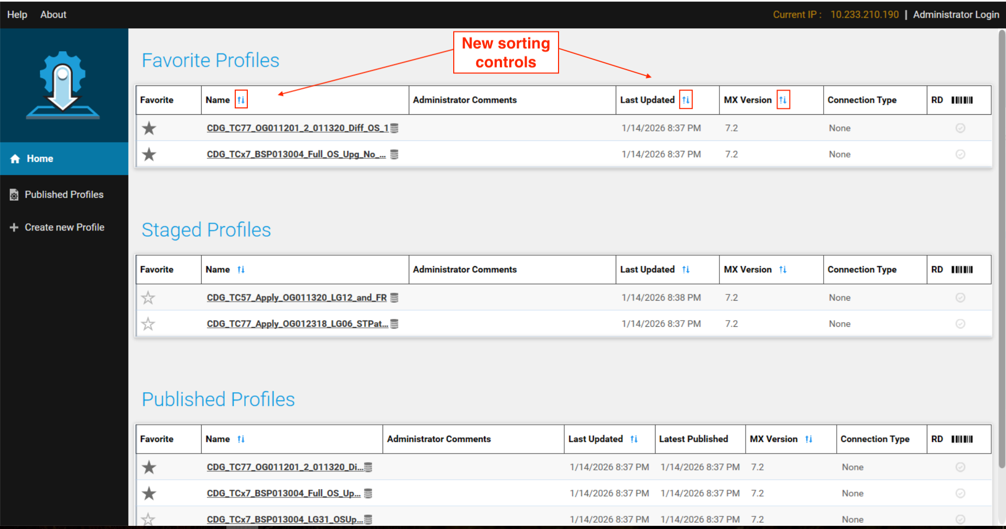Mark CDG_TC57_Apply staged profile as favorite
The width and height of the screenshot is (1006, 529).
coord(148,298)
